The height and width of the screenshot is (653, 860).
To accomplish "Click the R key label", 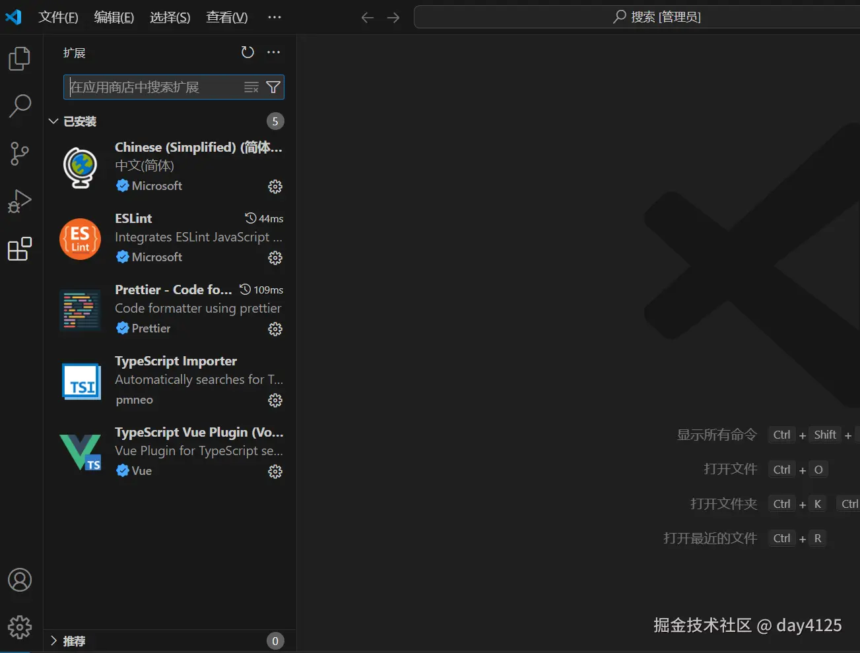I will (818, 538).
